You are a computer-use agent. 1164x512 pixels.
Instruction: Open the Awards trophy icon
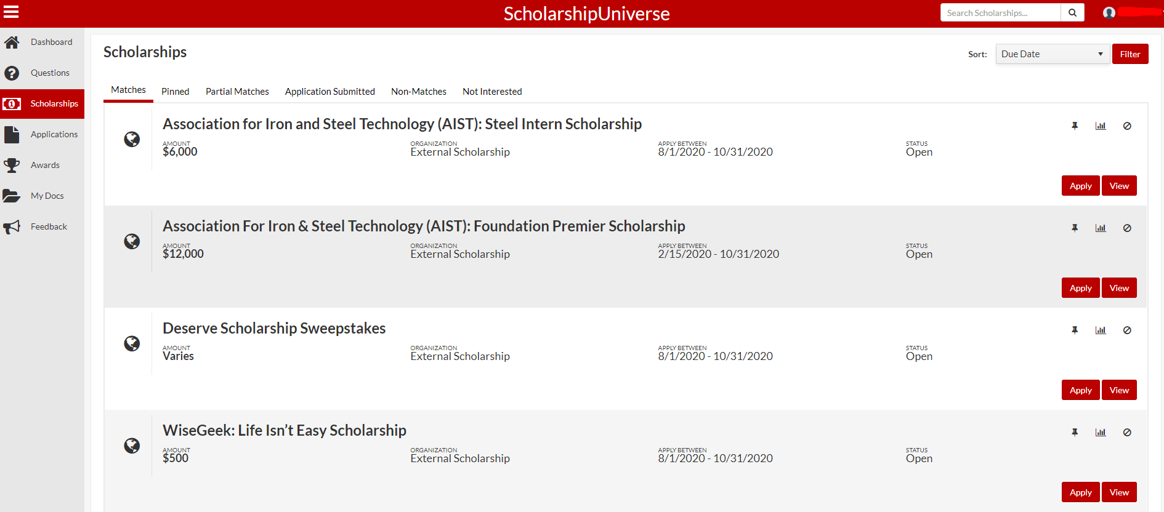point(12,166)
